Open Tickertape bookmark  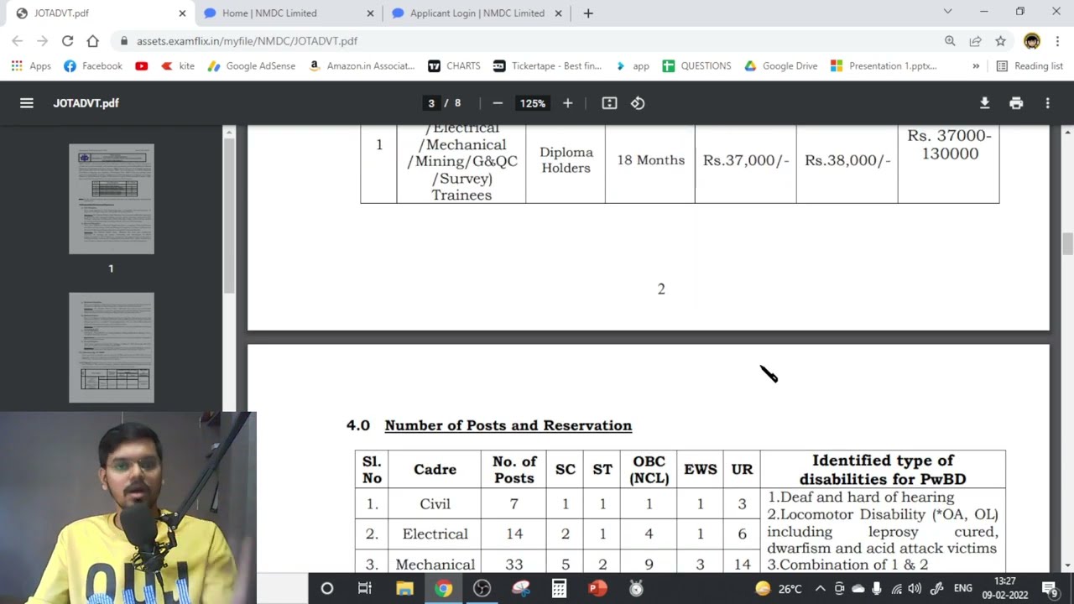[x=548, y=66]
